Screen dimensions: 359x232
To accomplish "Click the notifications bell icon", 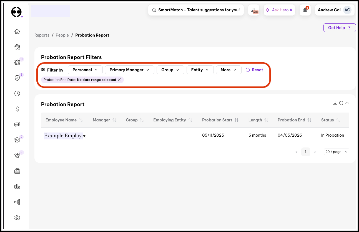I will [x=305, y=10].
